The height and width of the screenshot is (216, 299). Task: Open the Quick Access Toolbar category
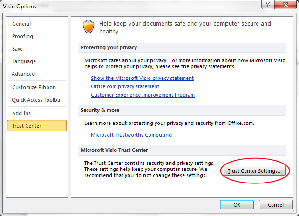[x=37, y=100]
